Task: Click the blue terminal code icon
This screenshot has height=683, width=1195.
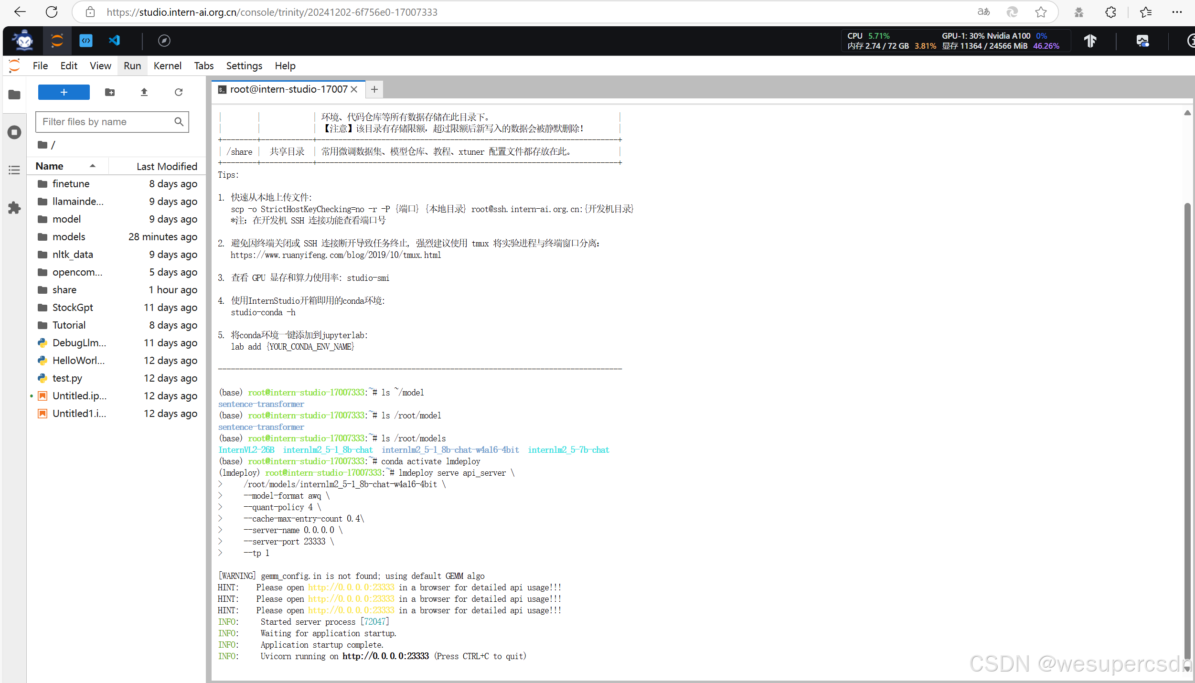Action: click(86, 41)
